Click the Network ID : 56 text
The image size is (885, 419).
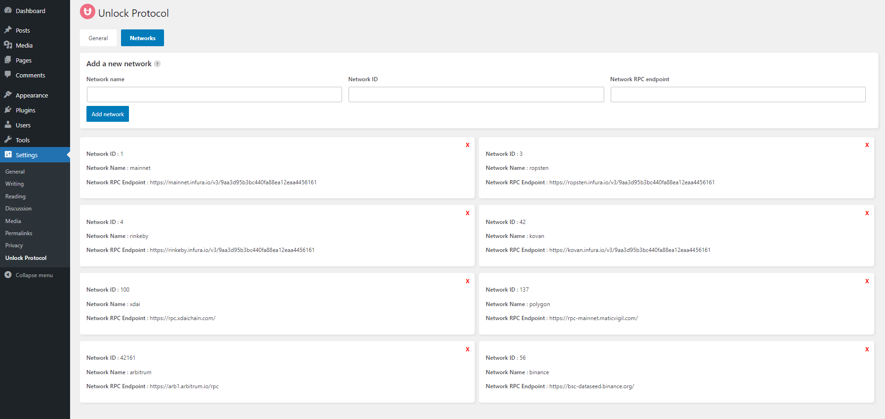coord(506,358)
